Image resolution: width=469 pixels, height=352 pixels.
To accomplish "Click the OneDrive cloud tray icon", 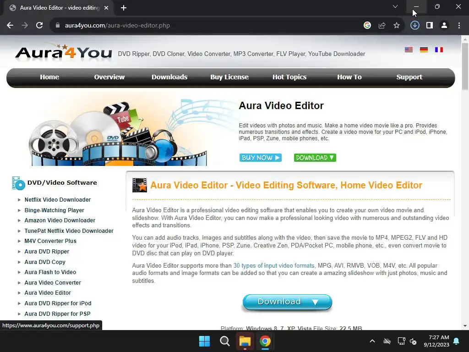I will tap(387, 341).
